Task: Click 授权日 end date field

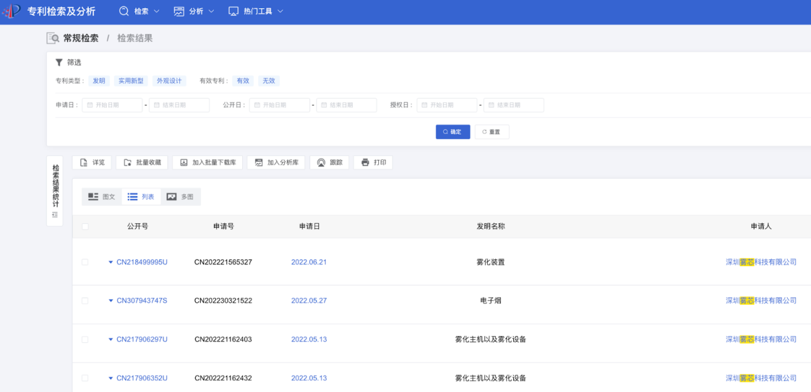Action: 514,105
